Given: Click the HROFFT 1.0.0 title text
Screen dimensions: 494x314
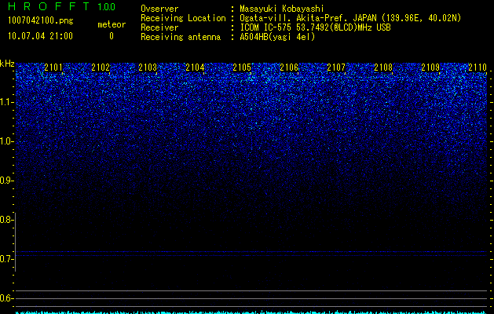Looking at the screenshot, I should (x=61, y=6).
